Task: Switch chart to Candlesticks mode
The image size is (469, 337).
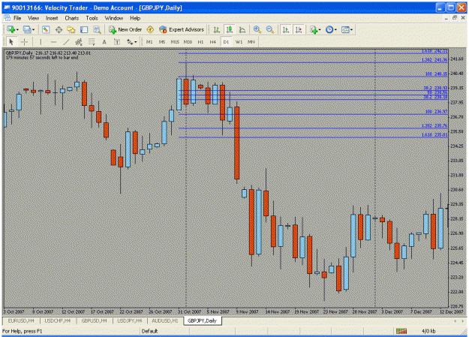Action: click(x=230, y=29)
